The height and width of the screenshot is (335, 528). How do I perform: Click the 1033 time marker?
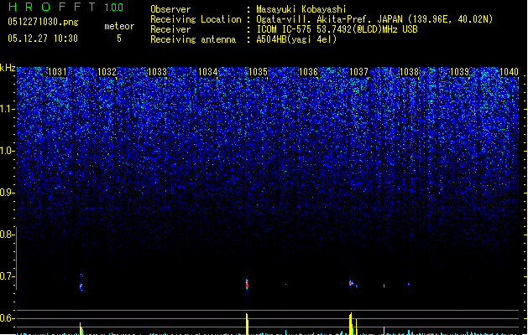pos(157,72)
